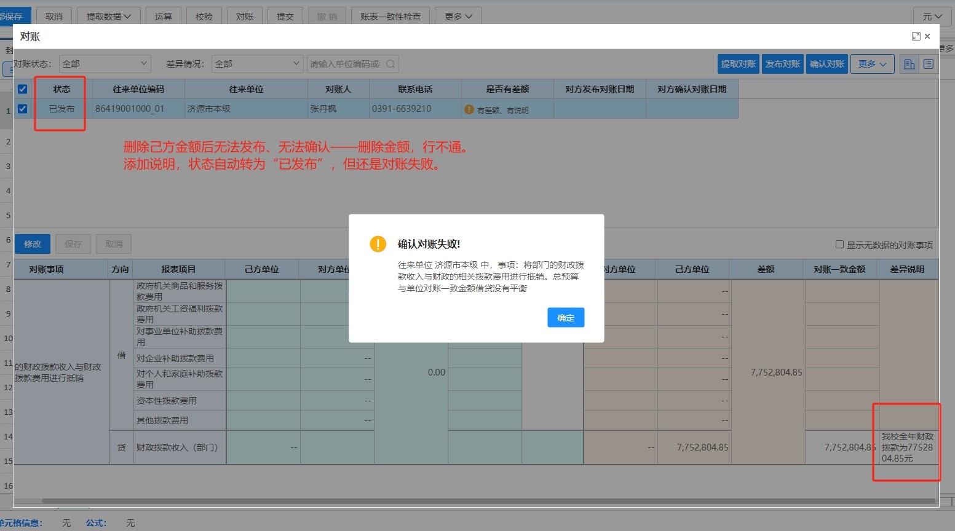This screenshot has width=955, height=531.
Task: Click the 提取对账 button
Action: (738, 64)
